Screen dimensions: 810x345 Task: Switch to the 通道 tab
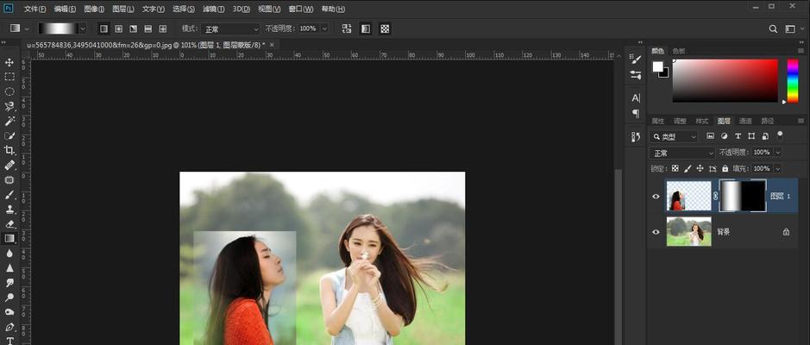745,121
